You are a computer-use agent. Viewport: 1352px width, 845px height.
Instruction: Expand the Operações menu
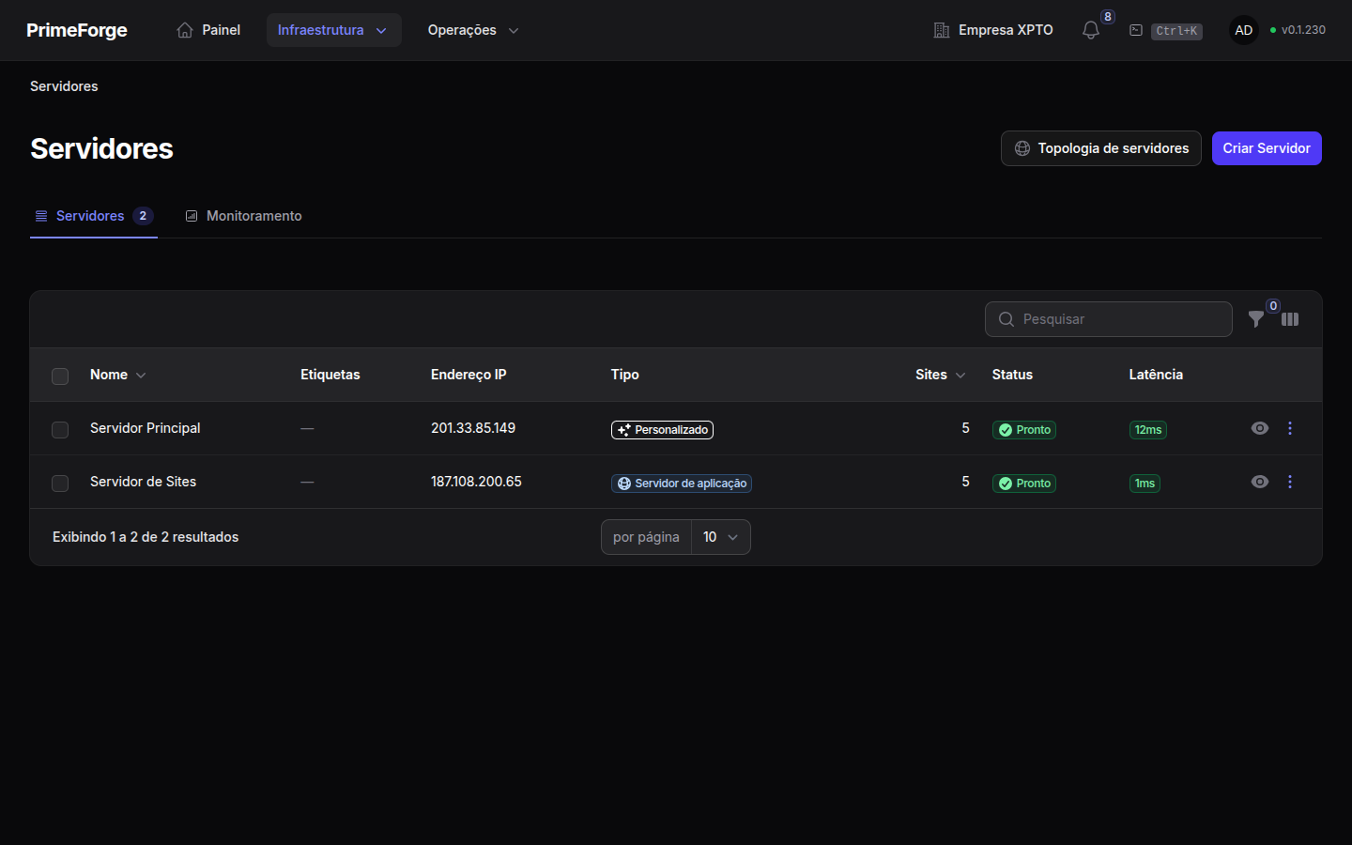[x=473, y=30]
